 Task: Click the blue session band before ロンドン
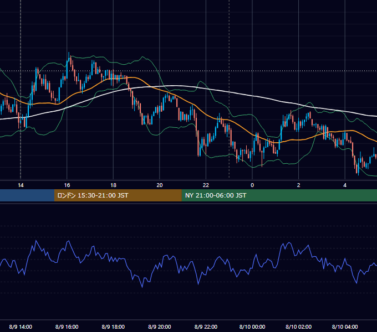point(27,195)
